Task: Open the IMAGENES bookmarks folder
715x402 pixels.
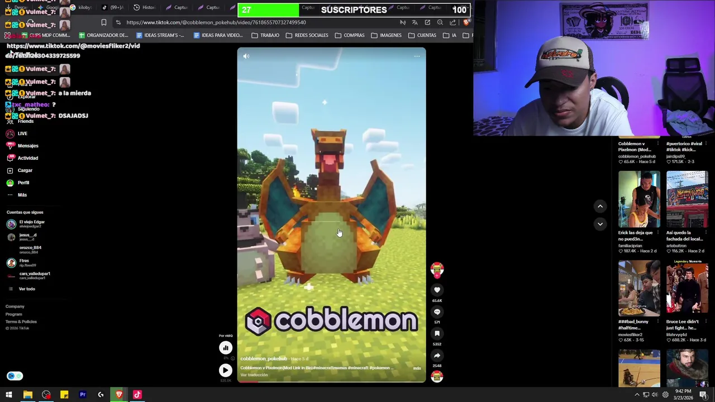Action: [x=386, y=35]
